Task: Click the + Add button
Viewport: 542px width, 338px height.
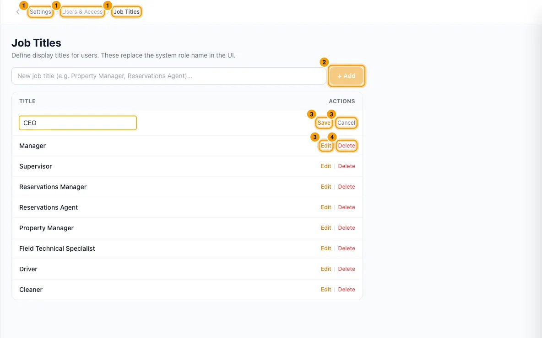Action: click(x=347, y=76)
